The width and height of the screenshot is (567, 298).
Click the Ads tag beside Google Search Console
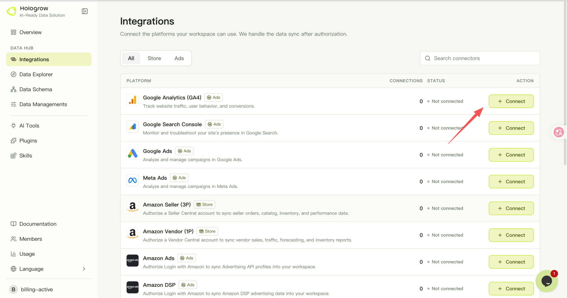tap(214, 124)
